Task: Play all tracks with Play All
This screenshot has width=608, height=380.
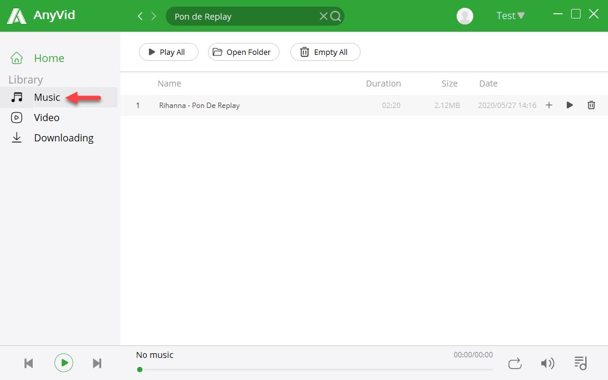Action: click(x=169, y=52)
